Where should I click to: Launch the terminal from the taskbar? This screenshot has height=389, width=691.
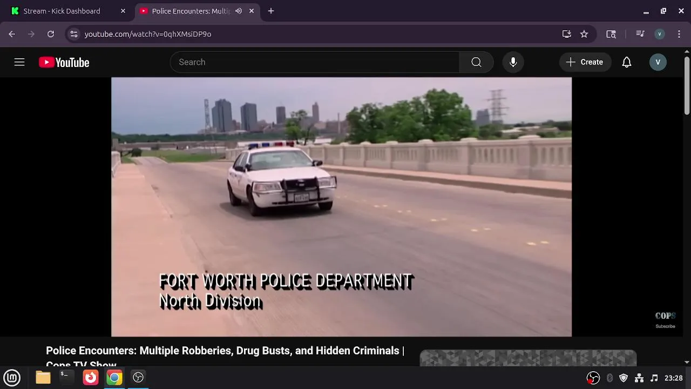pos(66,377)
